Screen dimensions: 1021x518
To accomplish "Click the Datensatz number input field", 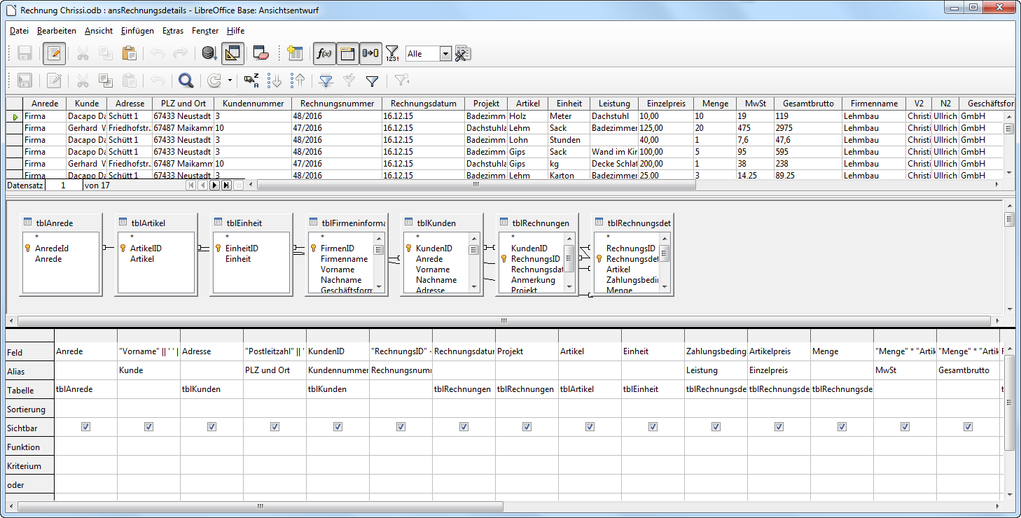I will click(x=63, y=185).
